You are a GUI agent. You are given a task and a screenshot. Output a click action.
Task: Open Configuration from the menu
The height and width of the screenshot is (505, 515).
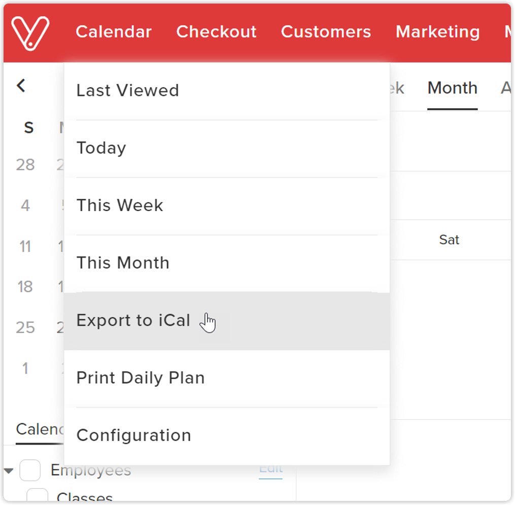(x=133, y=435)
